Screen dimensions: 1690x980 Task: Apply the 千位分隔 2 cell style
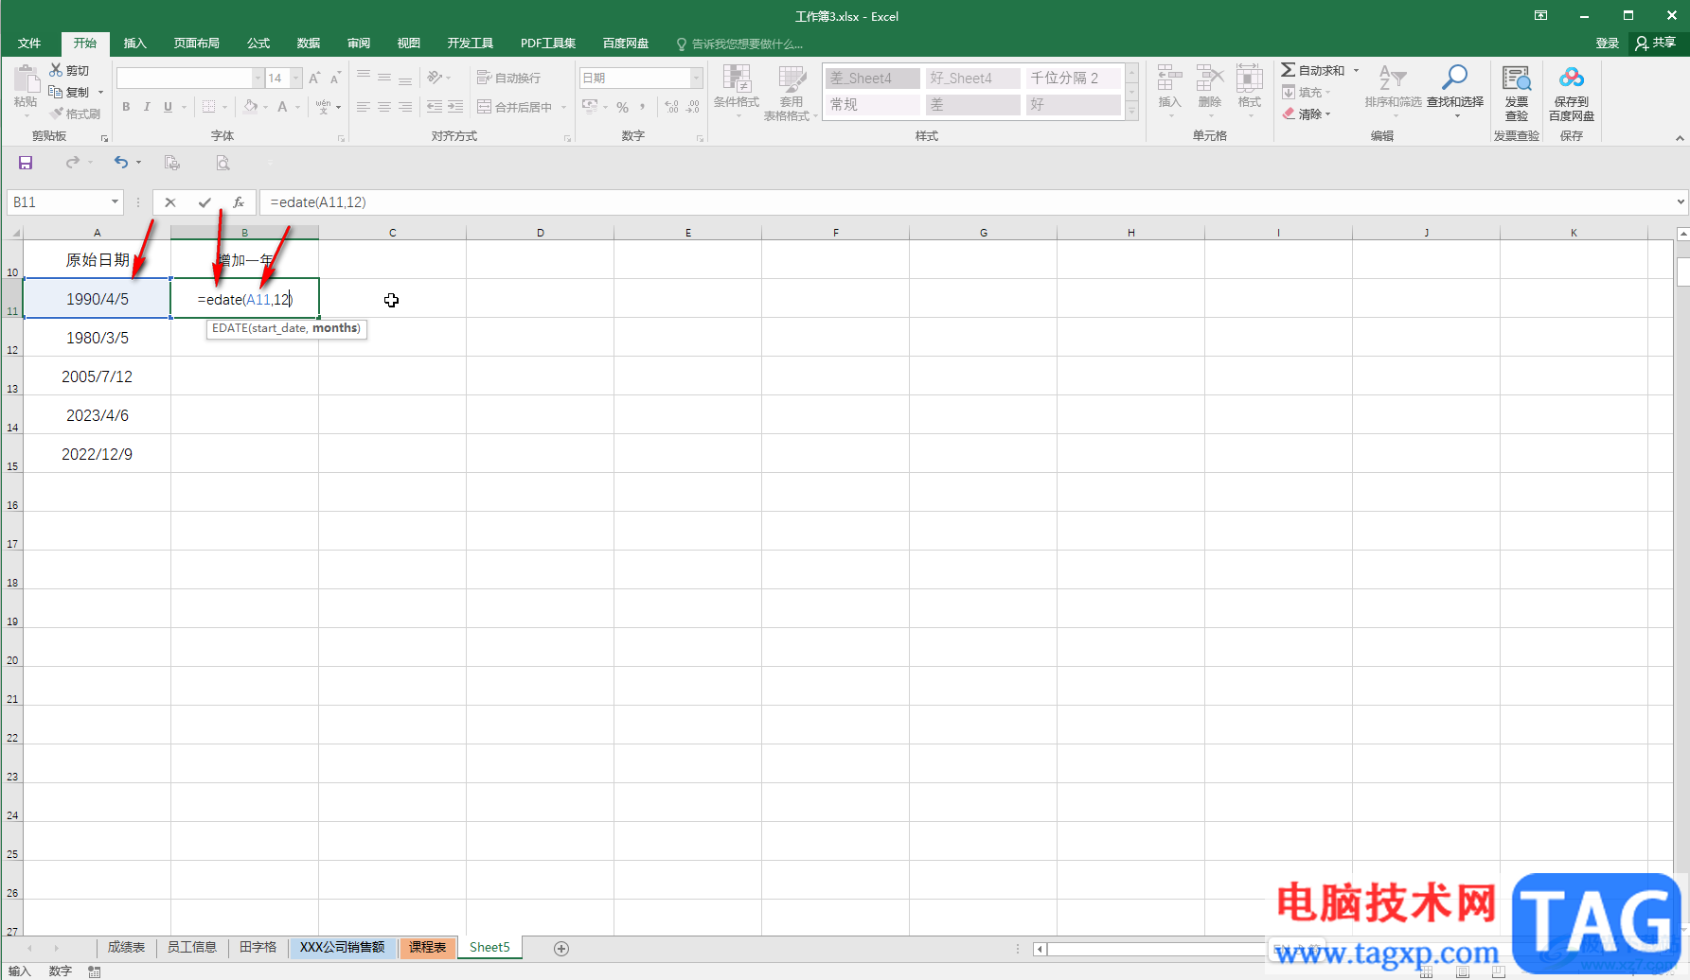1073,79
